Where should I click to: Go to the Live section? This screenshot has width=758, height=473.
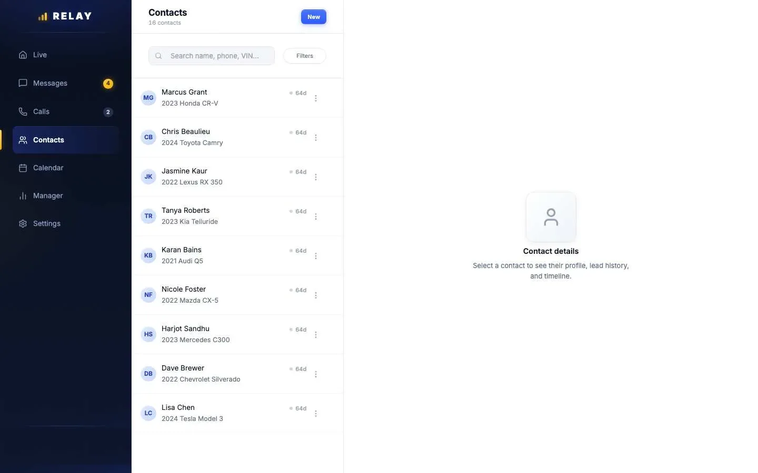pos(66,55)
